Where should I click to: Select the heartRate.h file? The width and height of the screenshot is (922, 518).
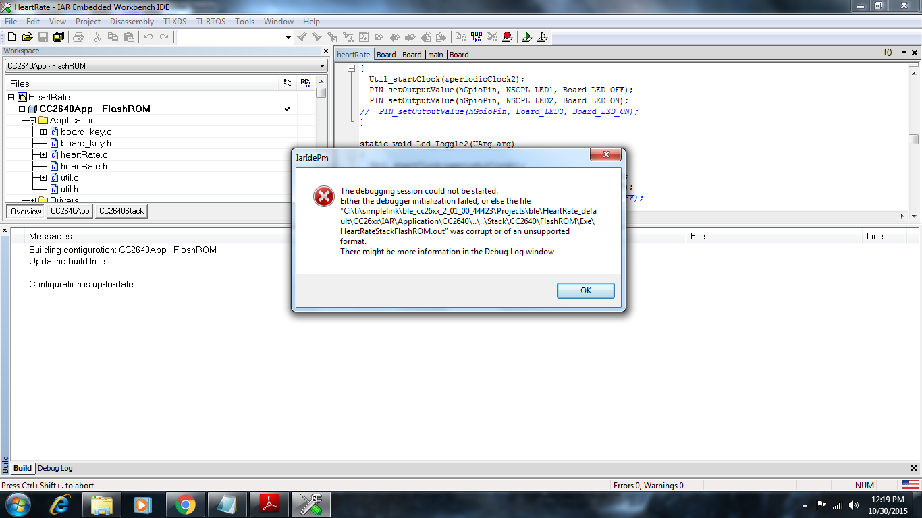[x=84, y=166]
